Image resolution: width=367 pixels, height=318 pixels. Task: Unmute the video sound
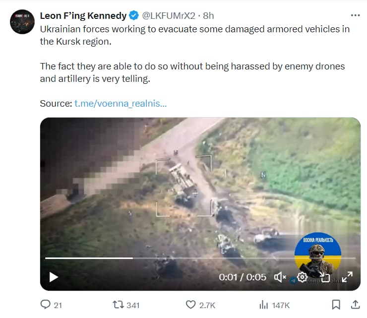[281, 277]
